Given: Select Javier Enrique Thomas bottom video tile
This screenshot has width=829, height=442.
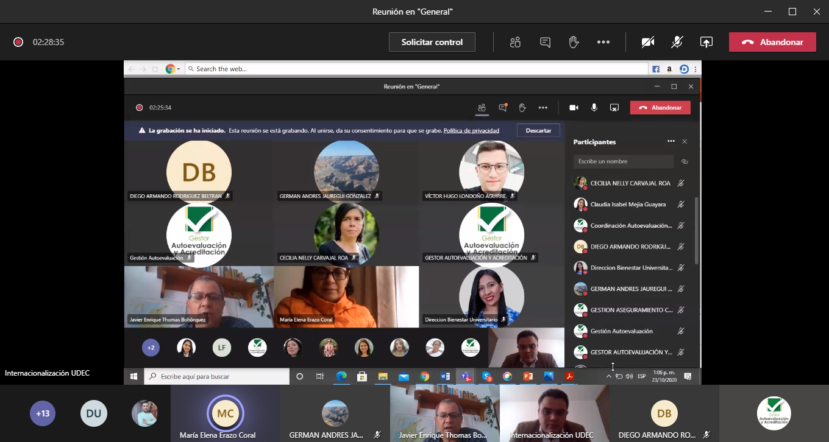Looking at the screenshot, I should [x=445, y=413].
